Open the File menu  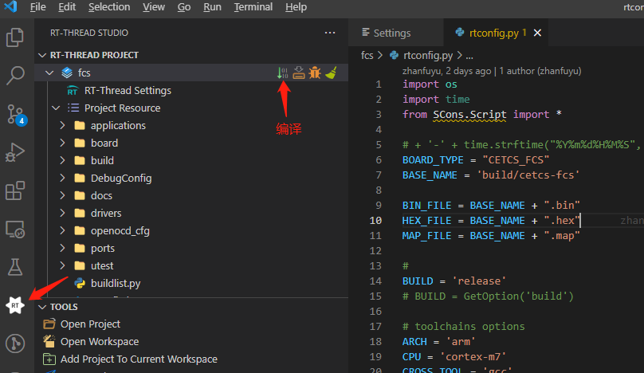pyautogui.click(x=37, y=7)
